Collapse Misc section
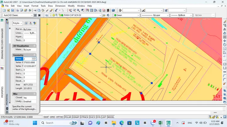Image resolution: width=227 pixels, height=127 pixels. [34, 94]
